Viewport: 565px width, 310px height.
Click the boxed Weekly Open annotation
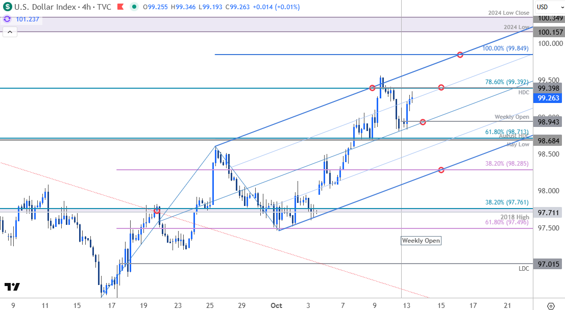click(x=421, y=241)
